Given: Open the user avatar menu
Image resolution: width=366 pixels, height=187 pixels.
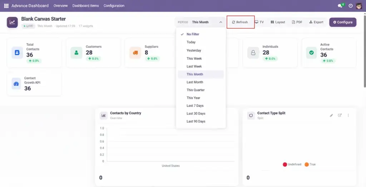Looking at the screenshot, I should coord(359,6).
